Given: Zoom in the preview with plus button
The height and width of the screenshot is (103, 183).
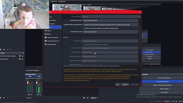Looking at the screenshot, I should point(33,67).
